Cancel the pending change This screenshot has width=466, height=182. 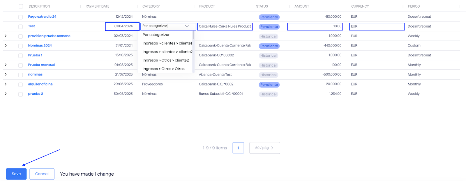coord(42,174)
